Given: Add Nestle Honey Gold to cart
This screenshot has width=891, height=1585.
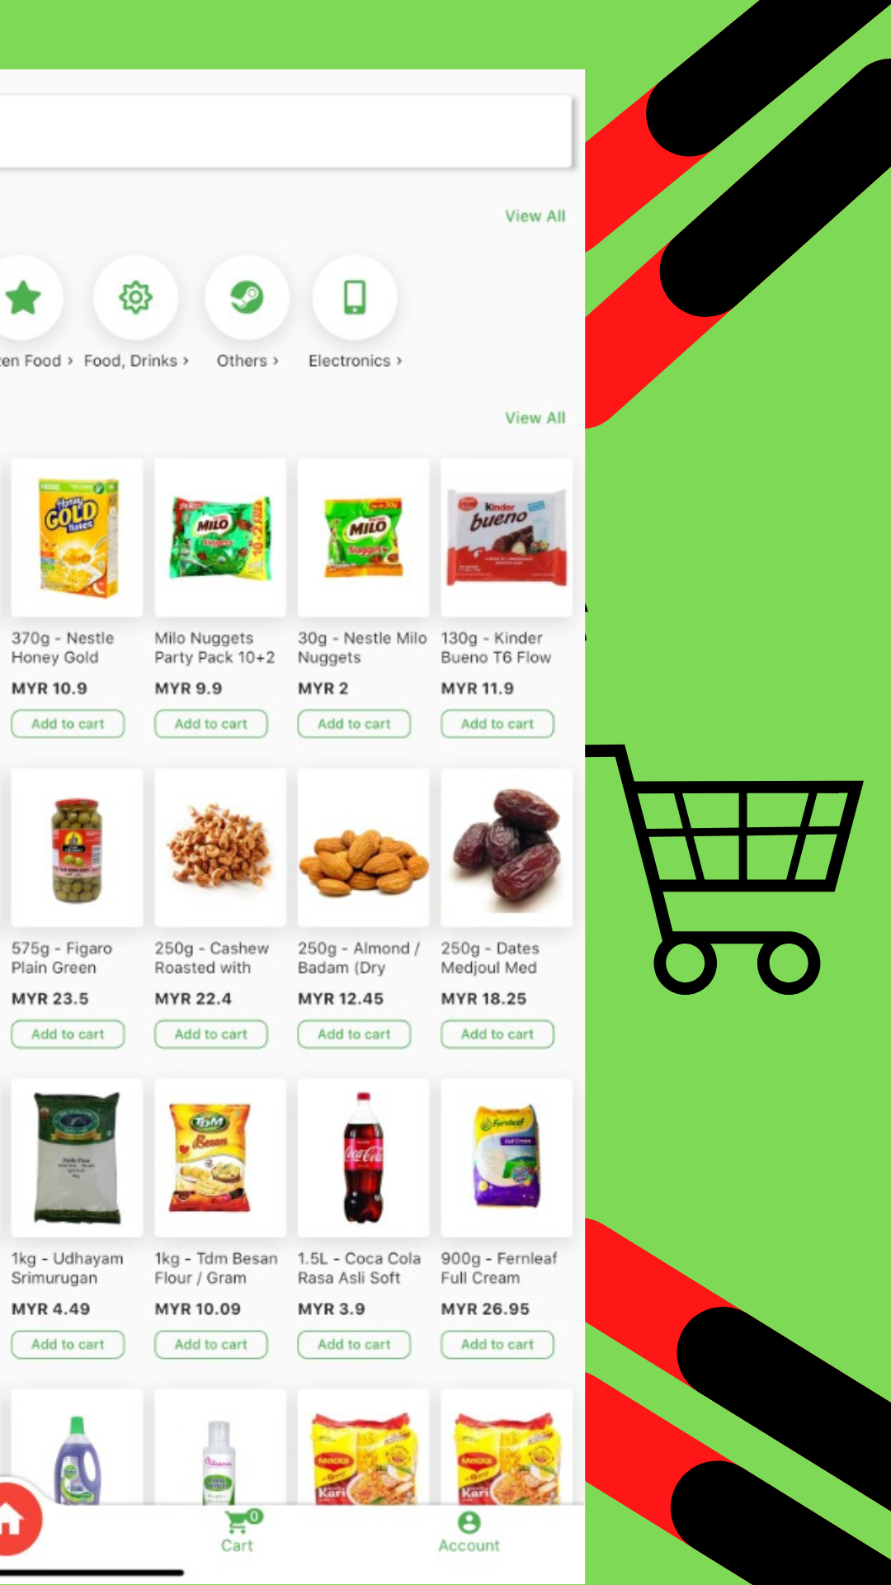Looking at the screenshot, I should click(x=68, y=724).
